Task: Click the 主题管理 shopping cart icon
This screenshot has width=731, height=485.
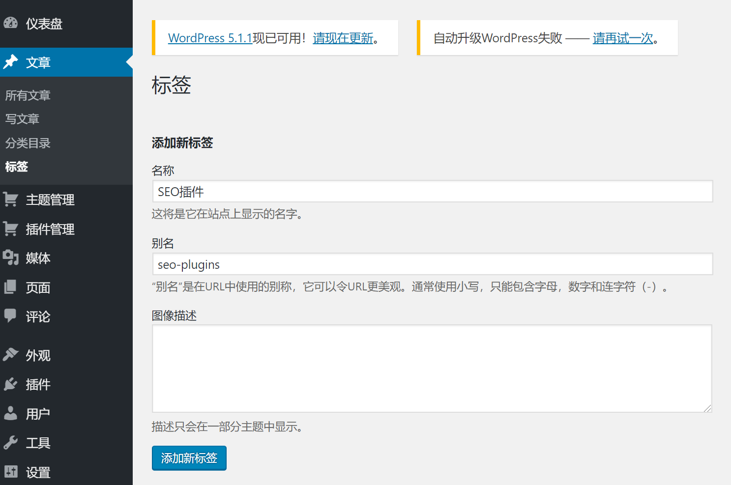Action: [11, 200]
